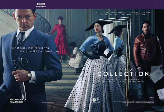
Task: Click the Lookout Point telescope logo
Action: pyautogui.click(x=96, y=100)
